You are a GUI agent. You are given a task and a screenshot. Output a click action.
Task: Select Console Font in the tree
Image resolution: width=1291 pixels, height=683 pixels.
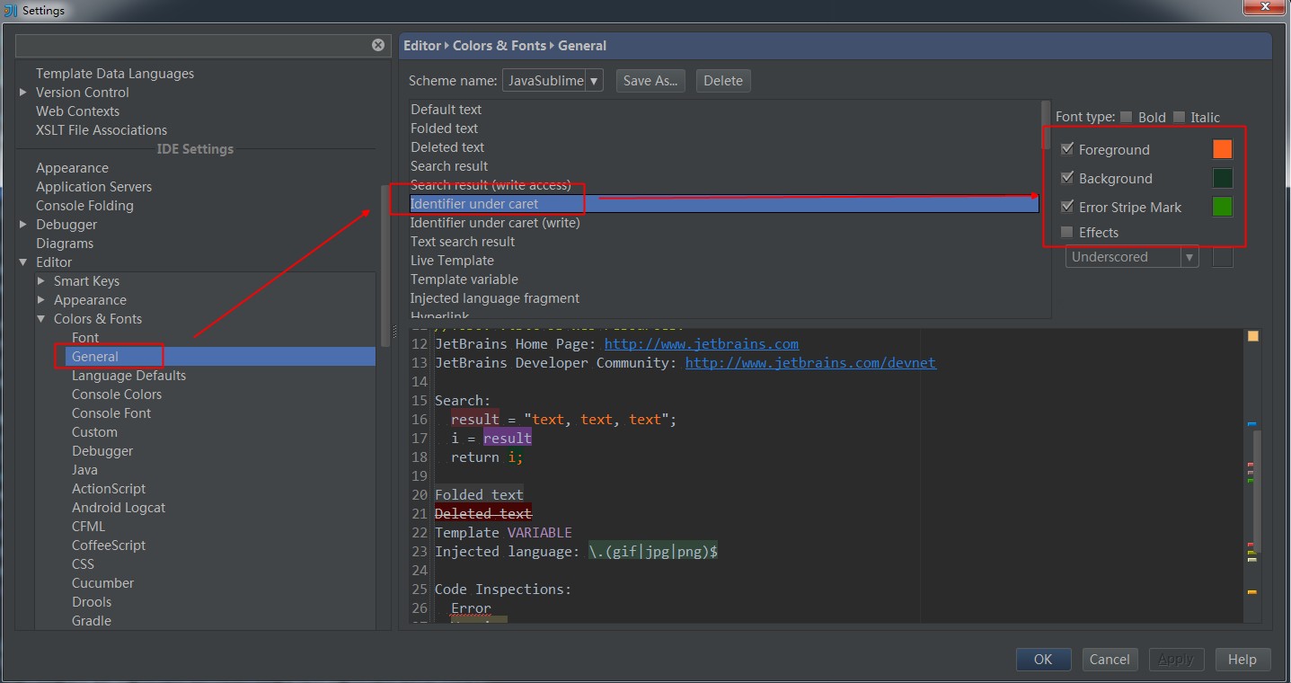(x=111, y=412)
